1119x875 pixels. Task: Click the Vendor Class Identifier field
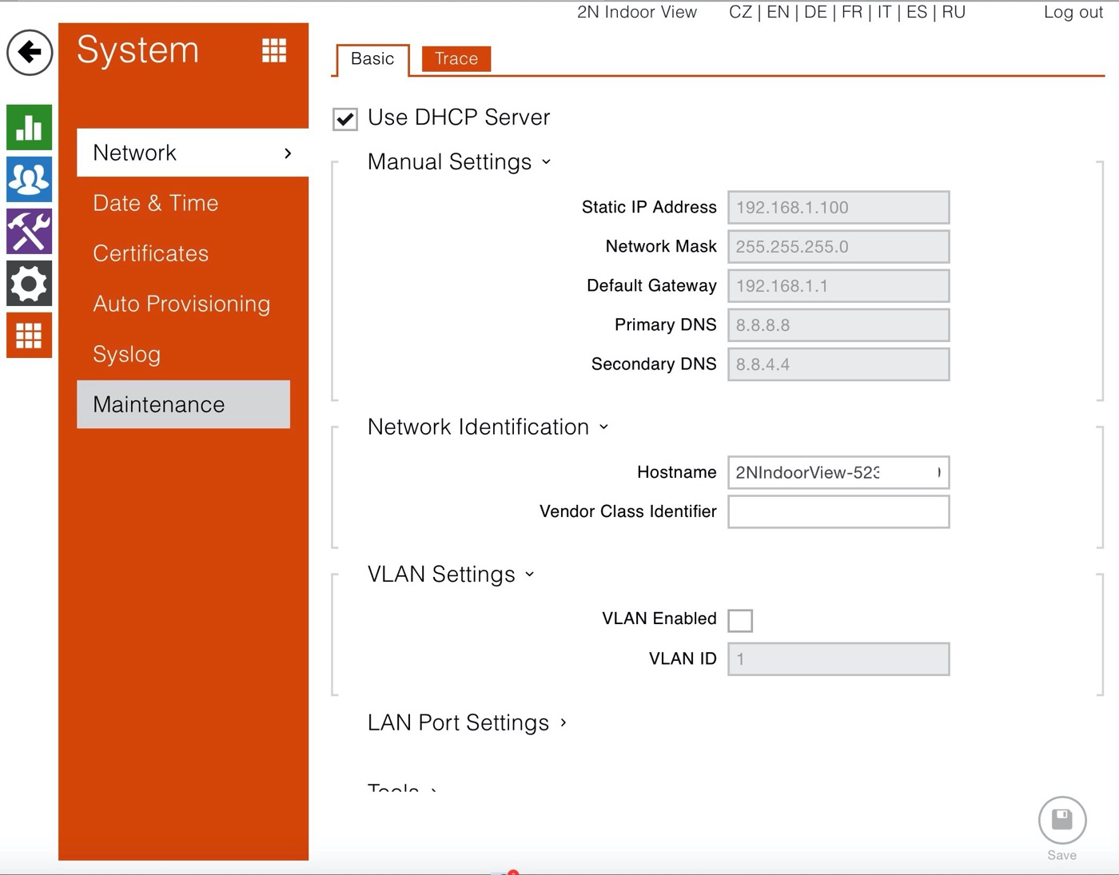838,511
